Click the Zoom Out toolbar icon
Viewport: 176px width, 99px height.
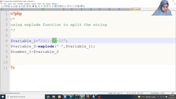(42, 6)
